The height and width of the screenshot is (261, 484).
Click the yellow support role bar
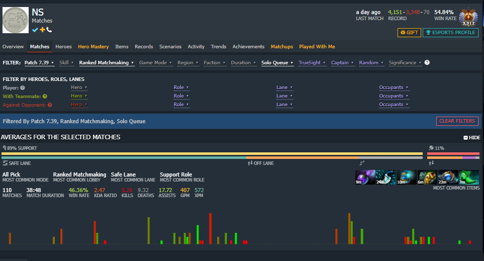click(212, 153)
